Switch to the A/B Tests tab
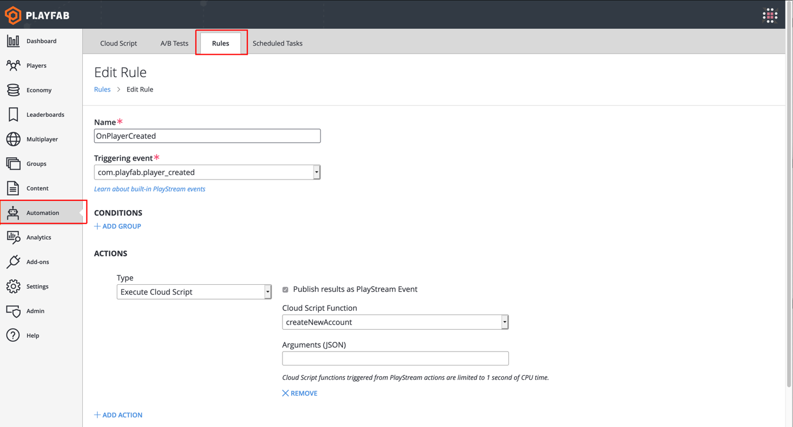Viewport: 793px width, 427px height. point(174,43)
